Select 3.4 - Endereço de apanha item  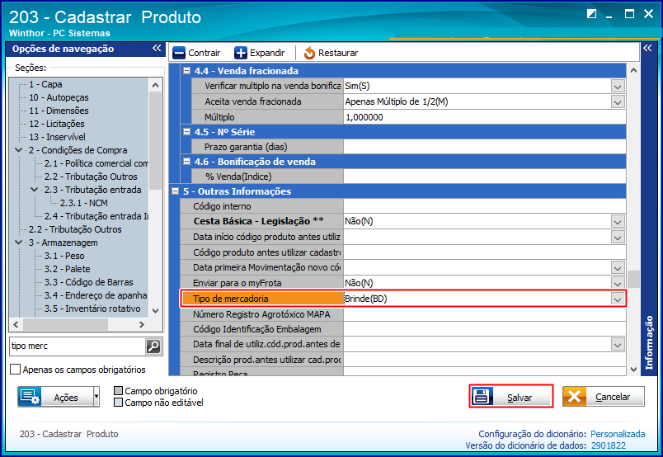(x=96, y=295)
